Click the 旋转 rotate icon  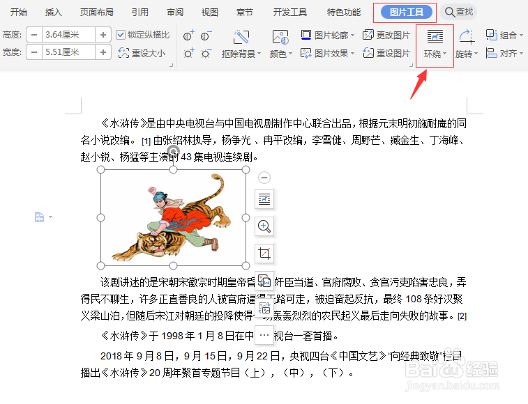pos(467,37)
